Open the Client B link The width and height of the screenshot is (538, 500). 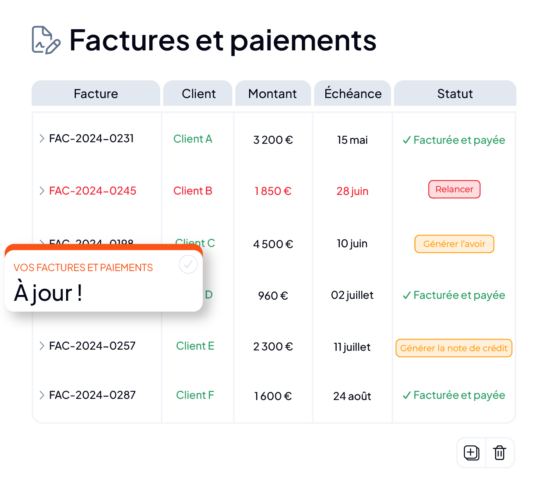pos(193,191)
